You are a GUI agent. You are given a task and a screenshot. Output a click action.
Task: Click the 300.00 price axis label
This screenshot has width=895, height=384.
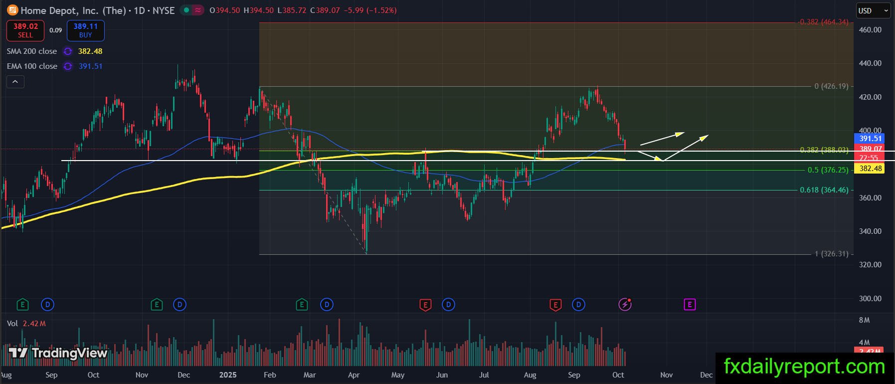click(871, 299)
